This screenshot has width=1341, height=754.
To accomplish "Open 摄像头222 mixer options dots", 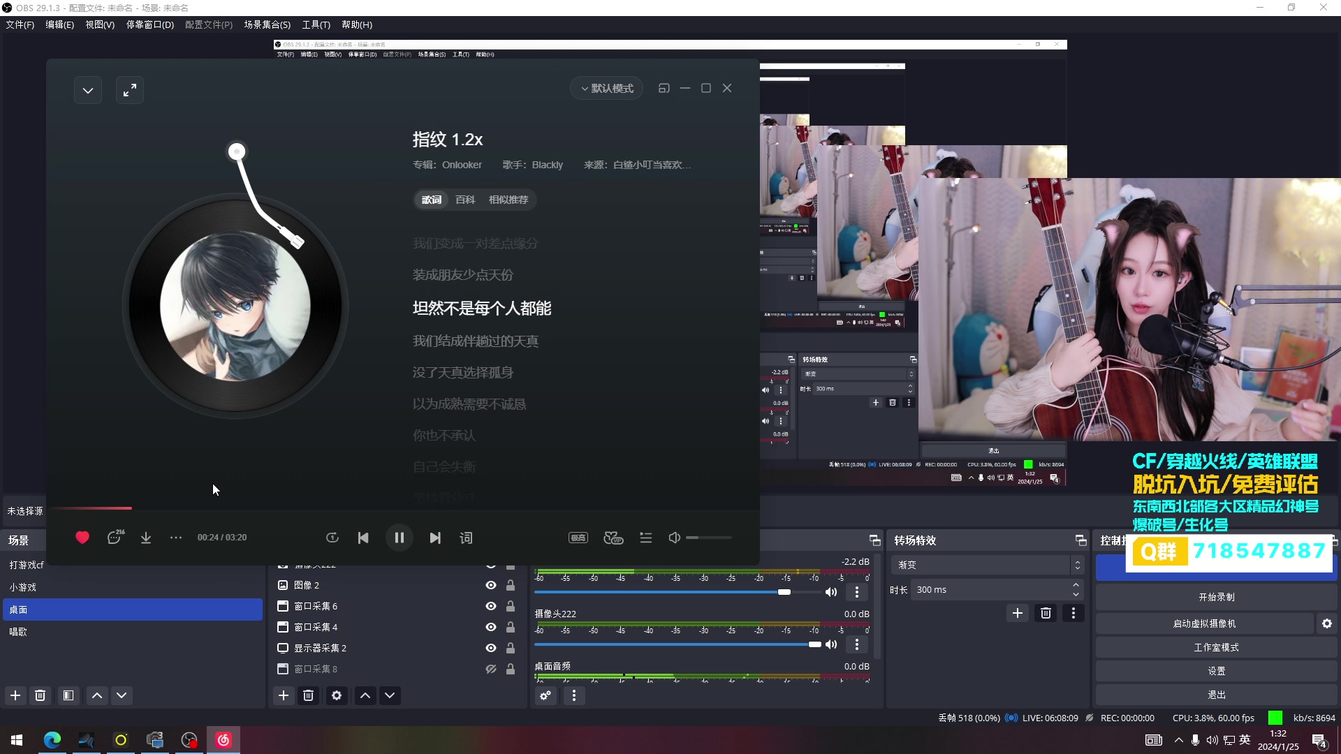I will tap(857, 644).
